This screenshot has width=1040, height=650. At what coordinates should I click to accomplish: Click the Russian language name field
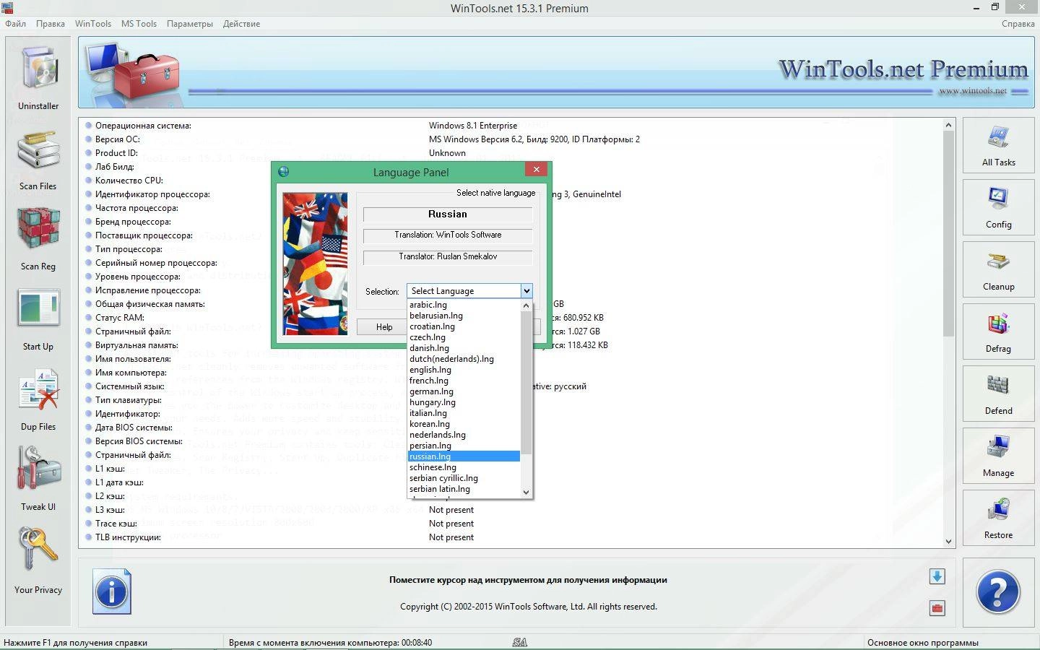(x=448, y=214)
